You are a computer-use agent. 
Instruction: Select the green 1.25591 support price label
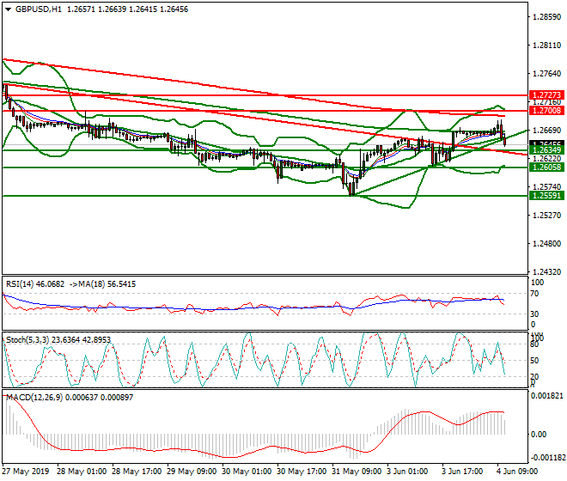click(546, 196)
